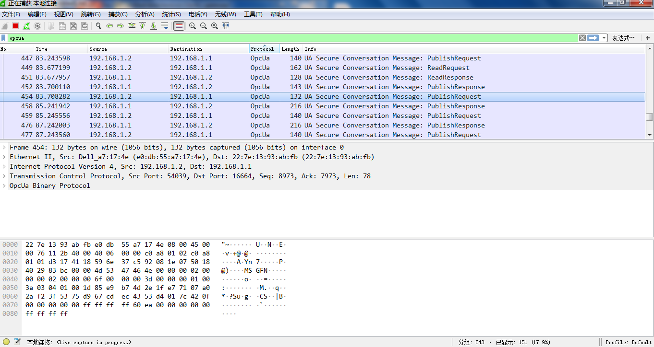Viewport: 654px width, 347px height.
Task: Open the 帮助(H) menu
Action: (280, 14)
